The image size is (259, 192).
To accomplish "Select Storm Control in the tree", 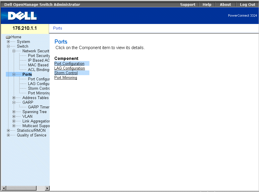I will tap(39, 89).
